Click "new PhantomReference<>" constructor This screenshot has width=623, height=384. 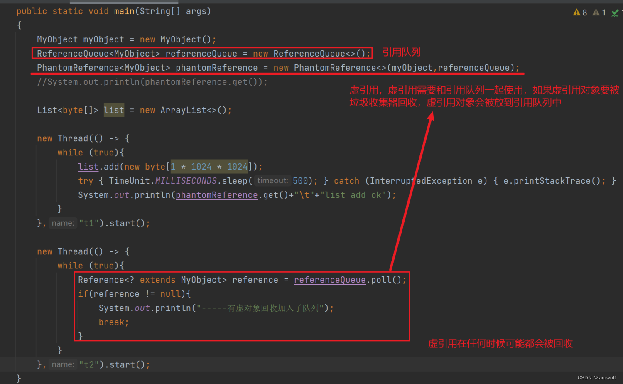330,68
